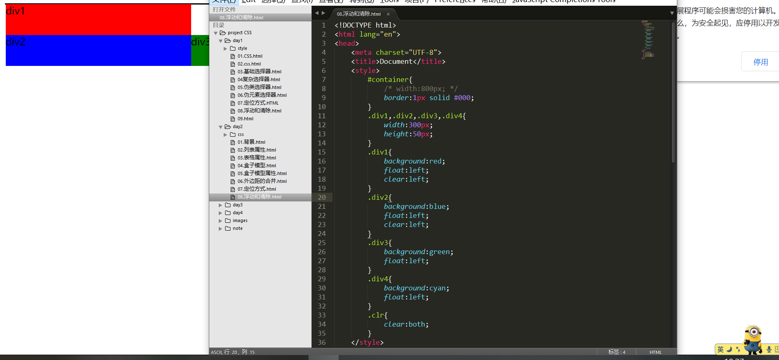
Task: Click the #container{ selector in code
Action: tap(390, 79)
